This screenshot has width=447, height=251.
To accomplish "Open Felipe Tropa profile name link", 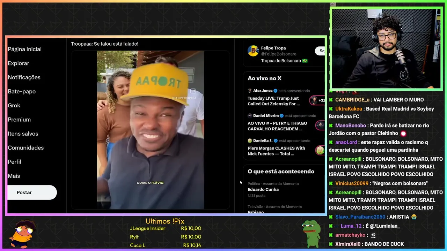I will (x=273, y=48).
